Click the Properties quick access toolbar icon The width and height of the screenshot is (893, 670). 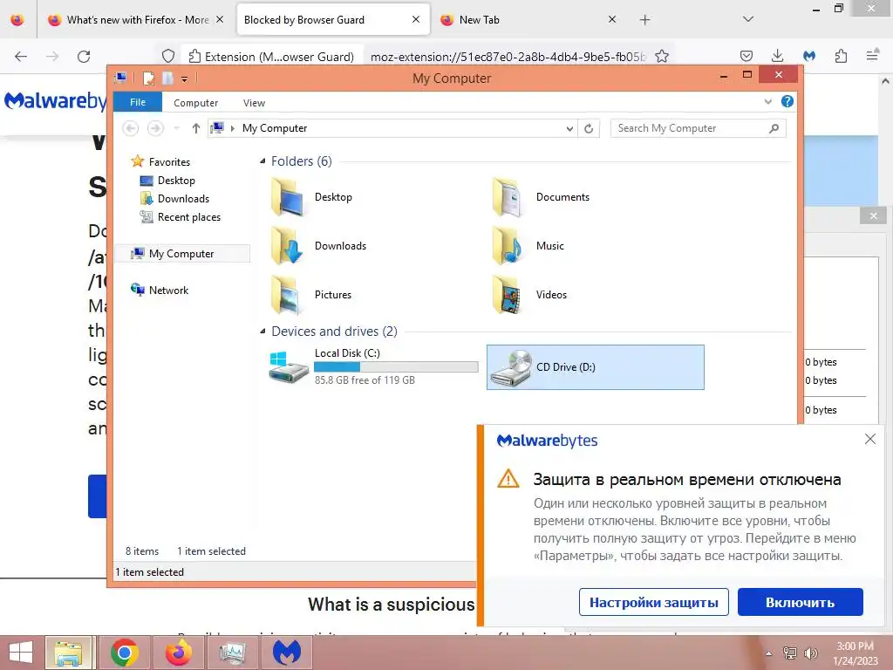point(148,78)
